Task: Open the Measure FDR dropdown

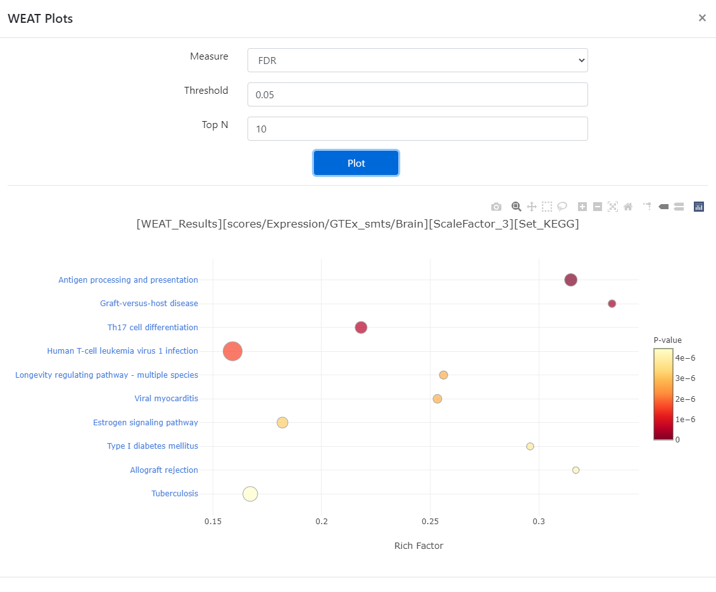Action: point(417,60)
